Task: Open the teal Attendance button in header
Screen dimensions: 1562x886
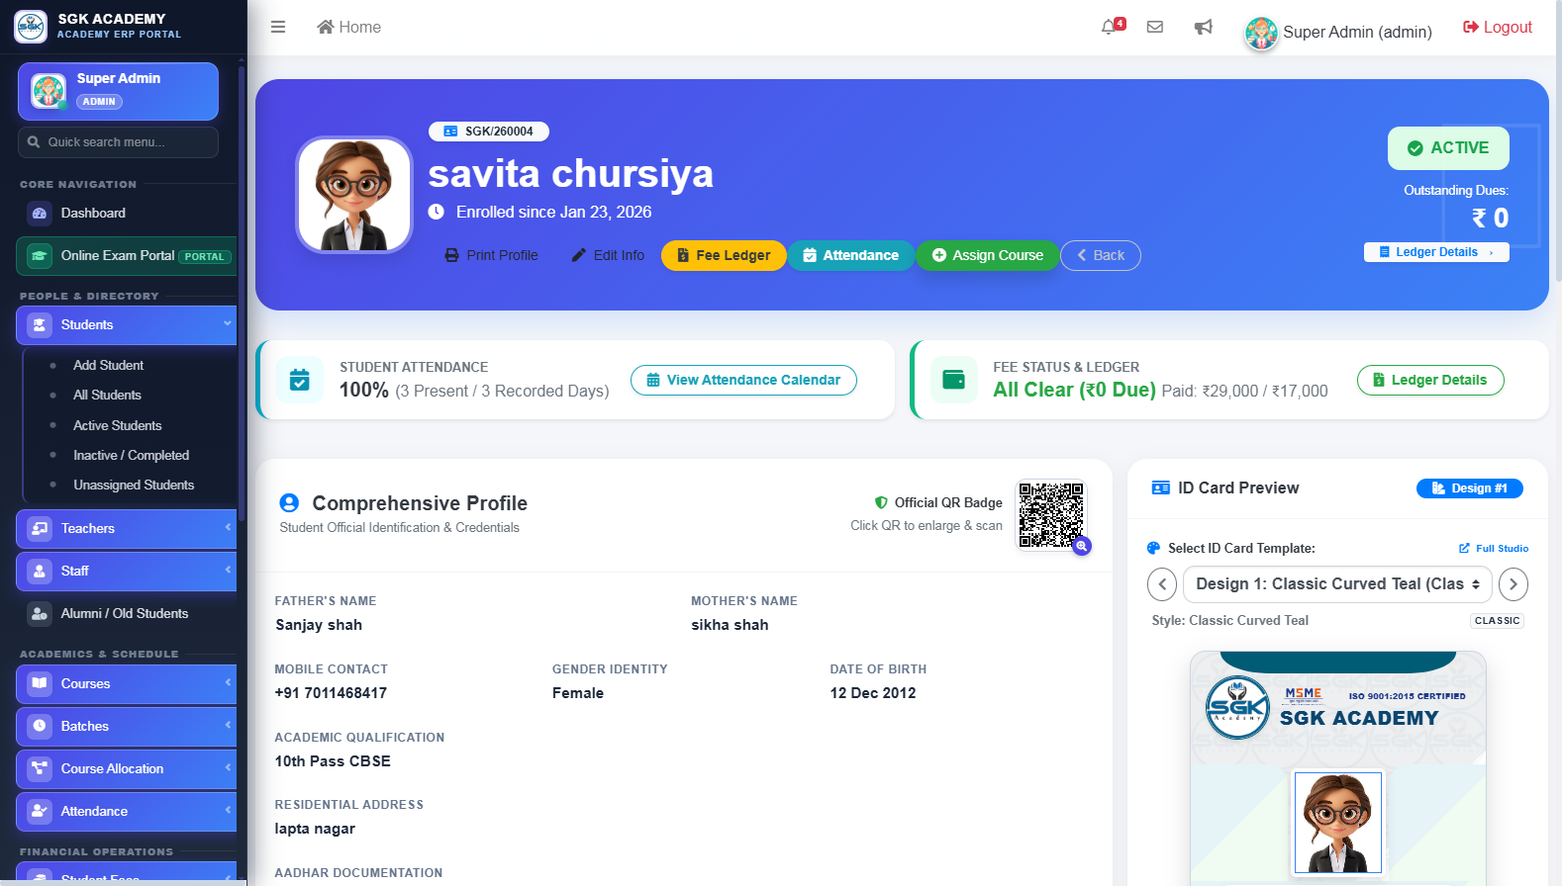Action: pyautogui.click(x=851, y=255)
